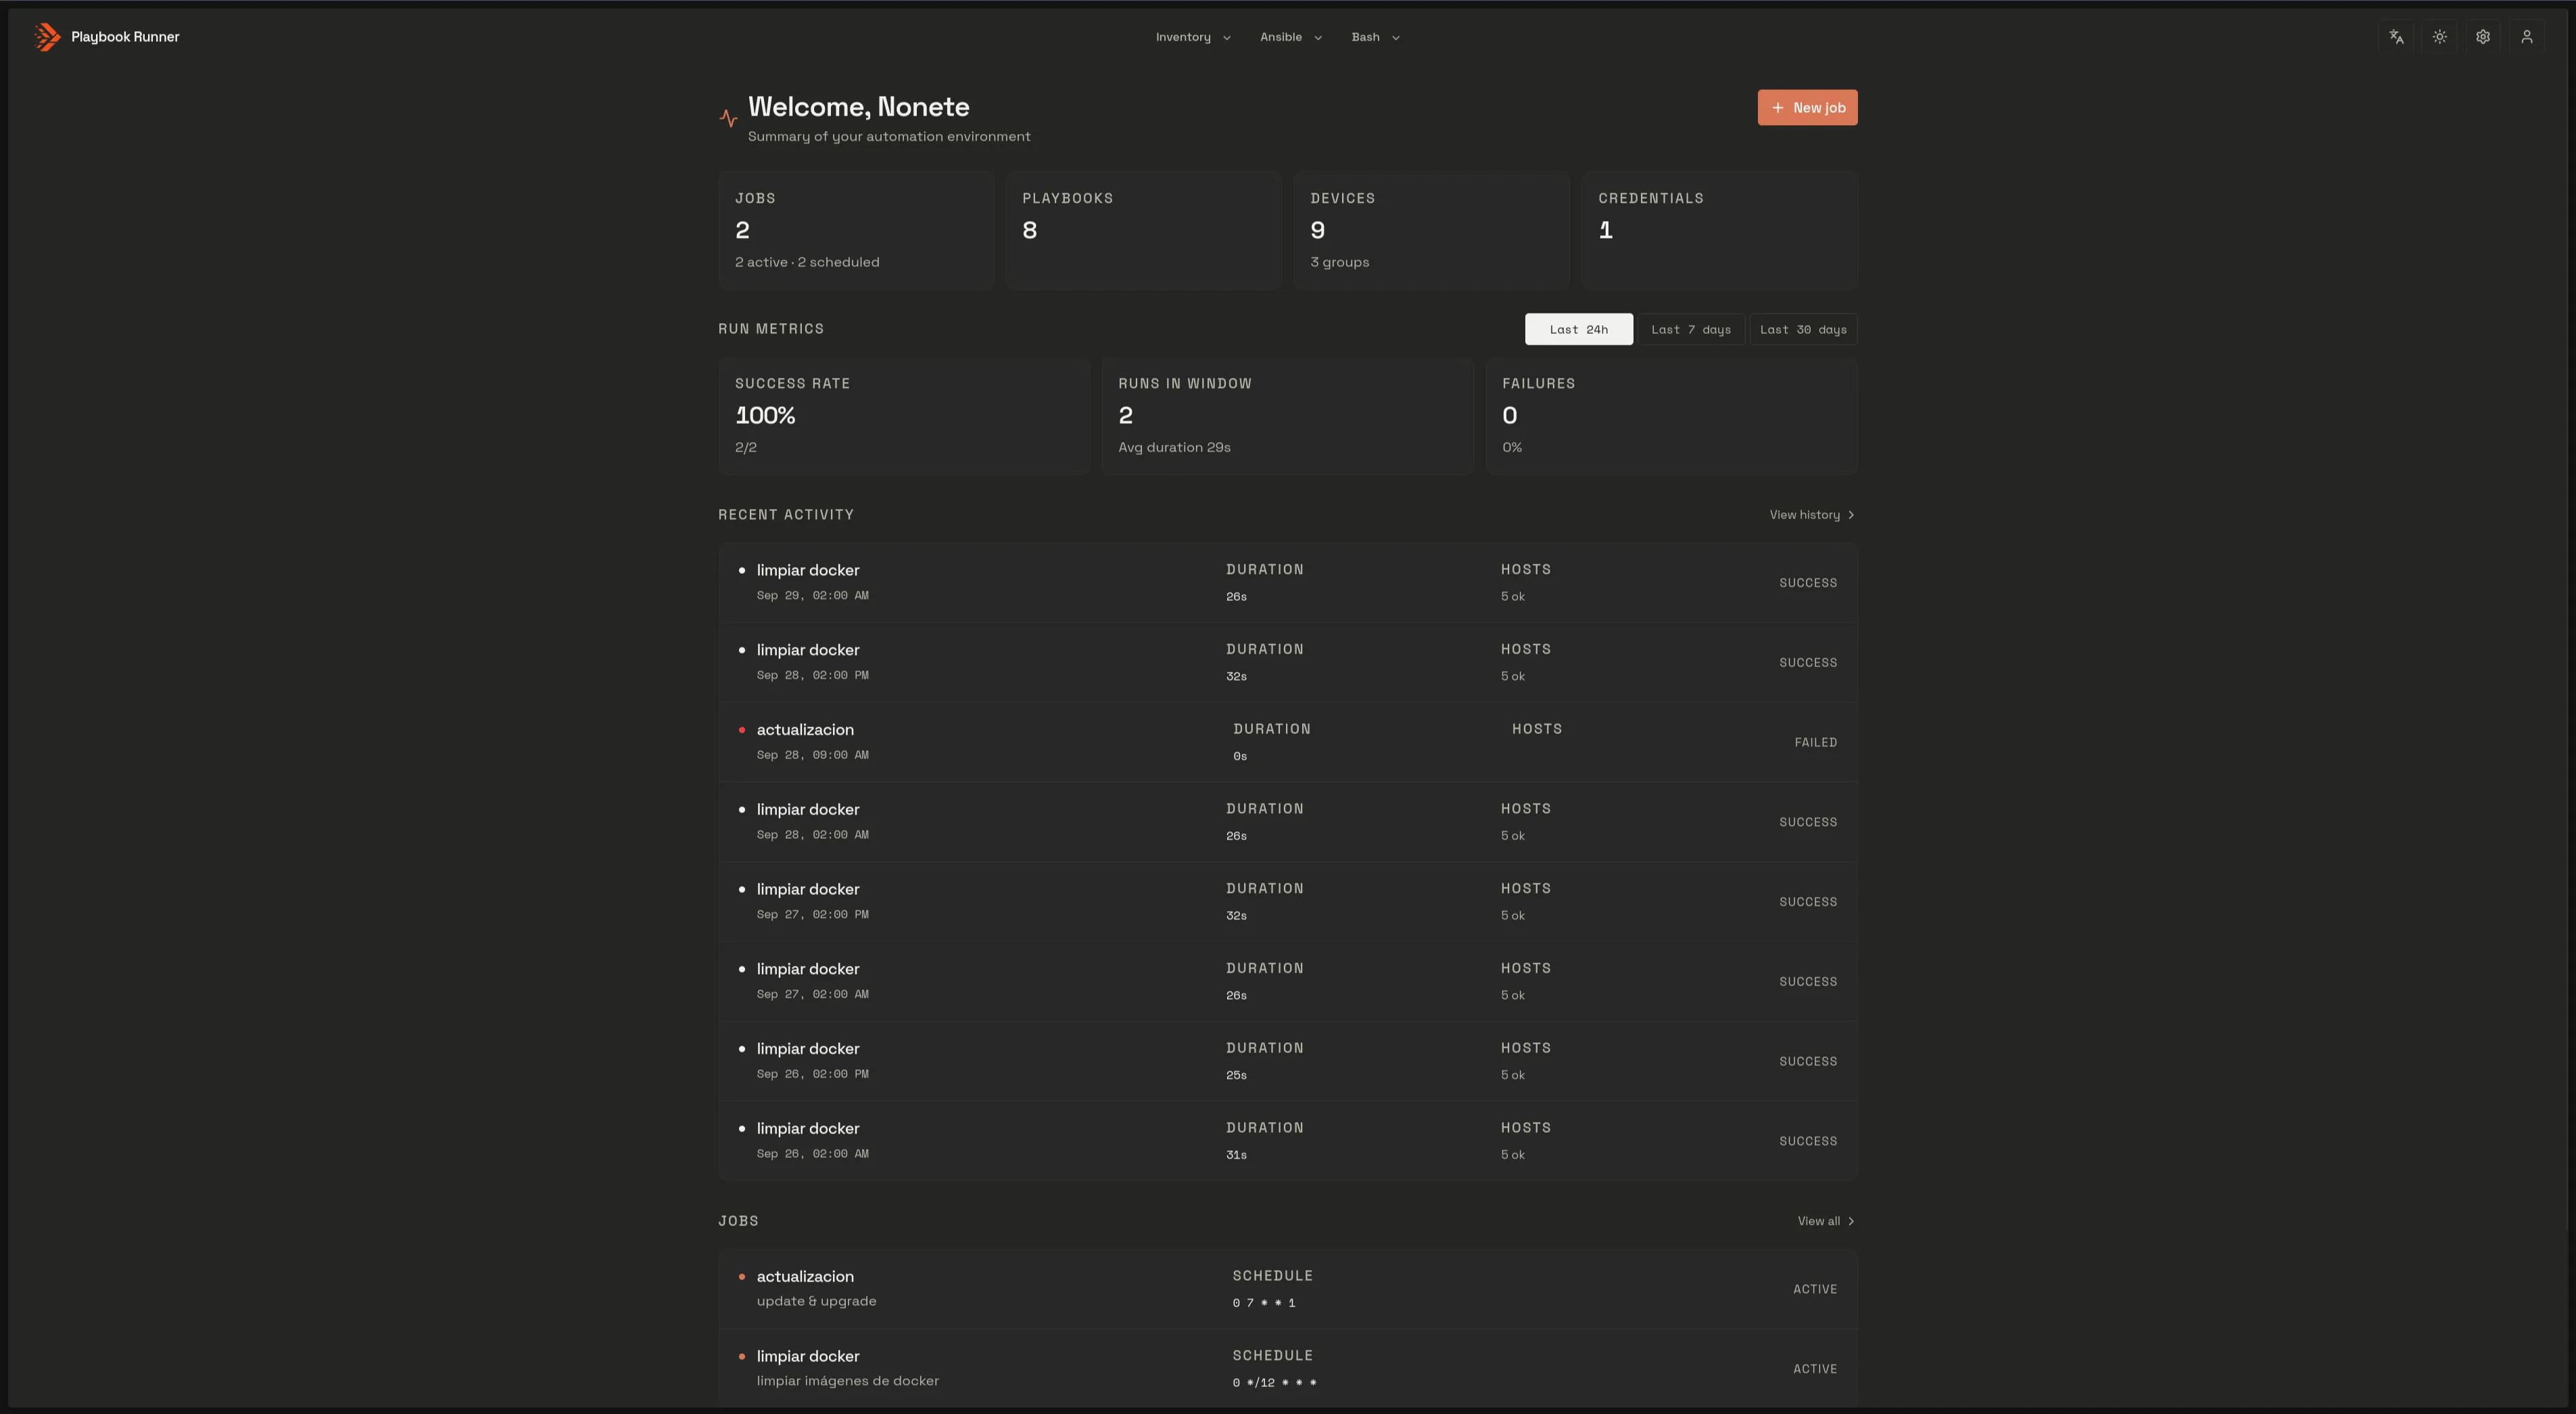Click View all chevron arrow
The width and height of the screenshot is (2576, 1414).
click(1851, 1221)
